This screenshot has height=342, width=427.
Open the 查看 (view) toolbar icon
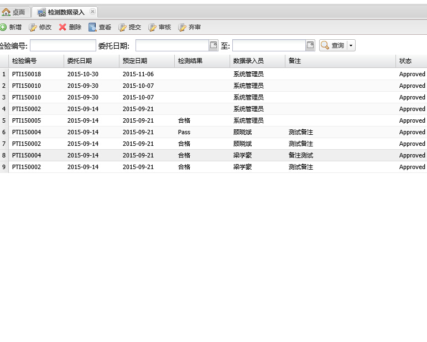point(92,27)
